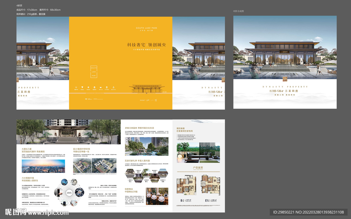This screenshot has width=351, height=219.
Task: Click the last amenity icon on yellow panel
Action: (113, 88)
